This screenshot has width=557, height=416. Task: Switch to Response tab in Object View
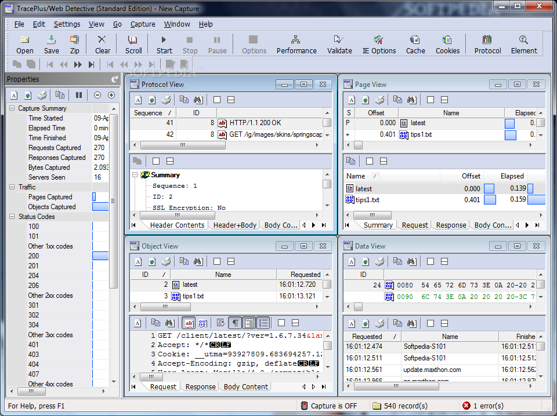pyautogui.click(x=200, y=387)
